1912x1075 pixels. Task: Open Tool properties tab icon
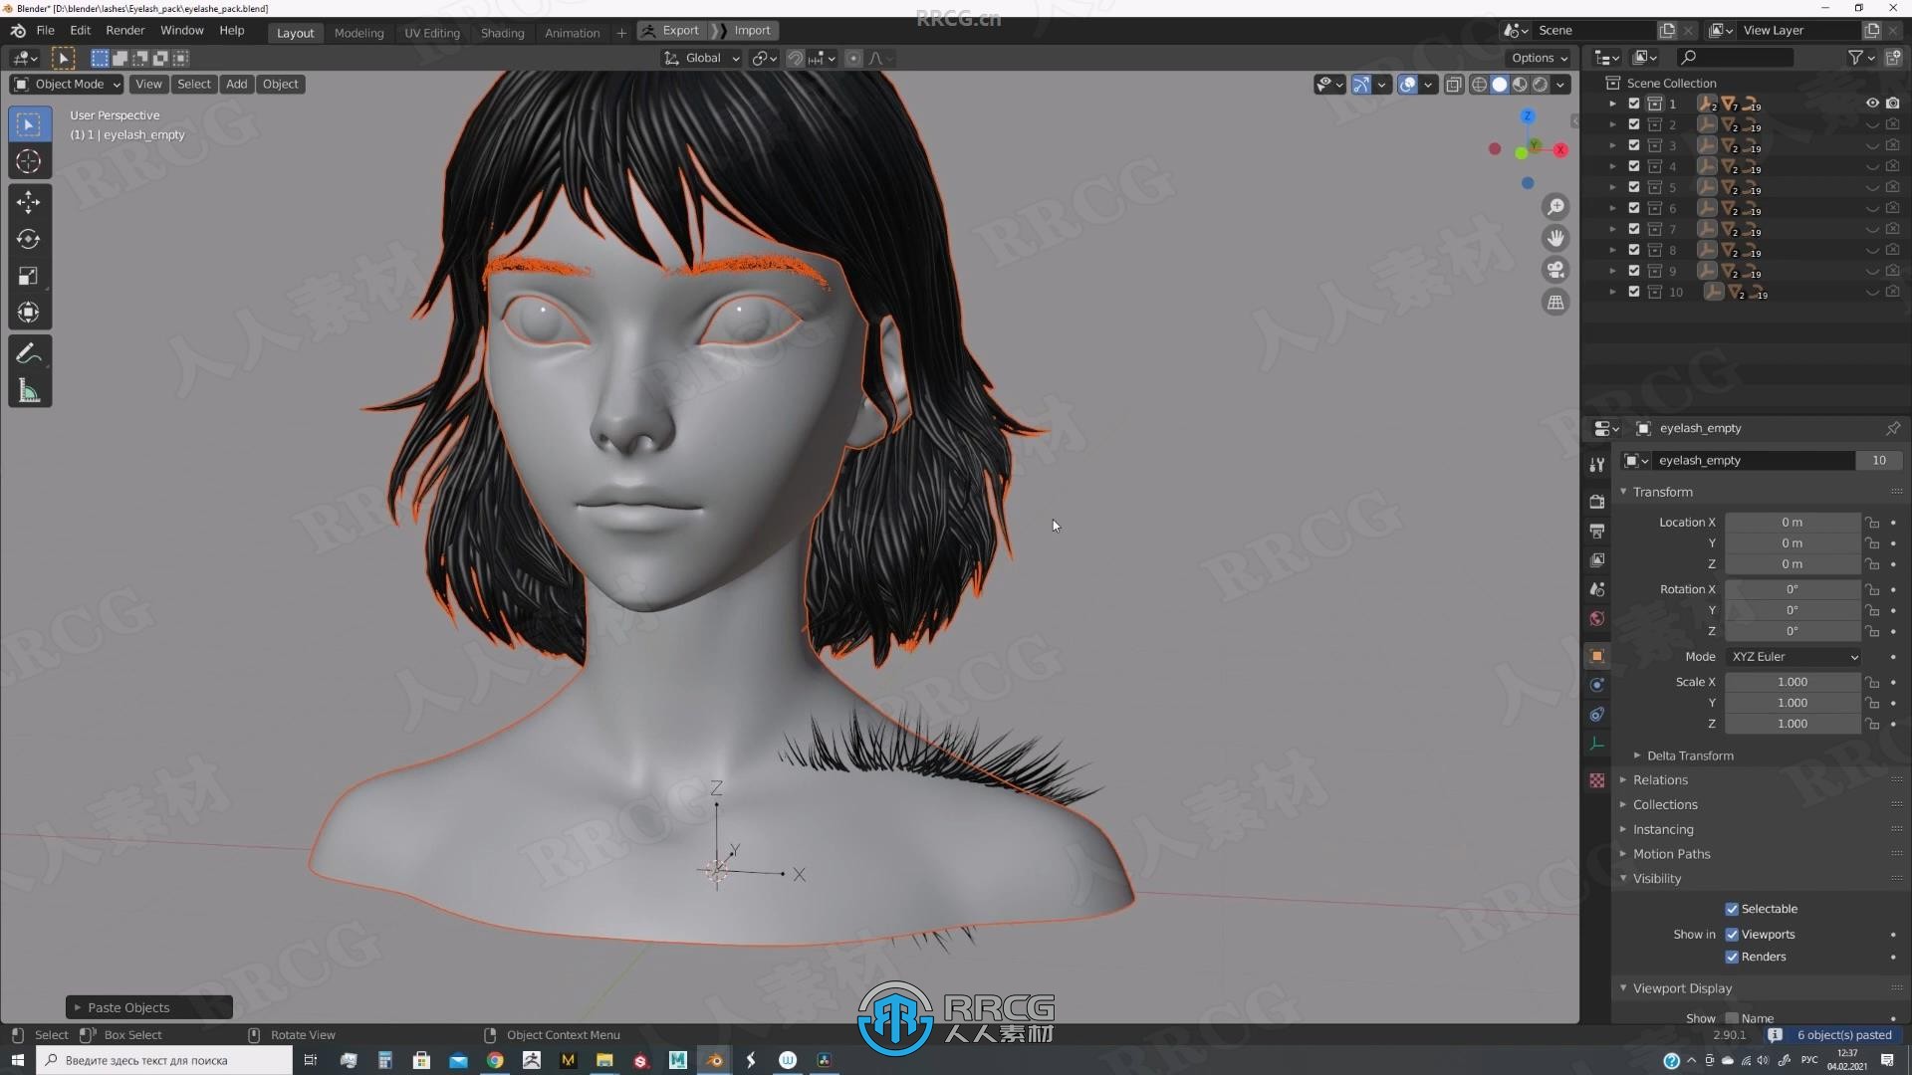1597,465
